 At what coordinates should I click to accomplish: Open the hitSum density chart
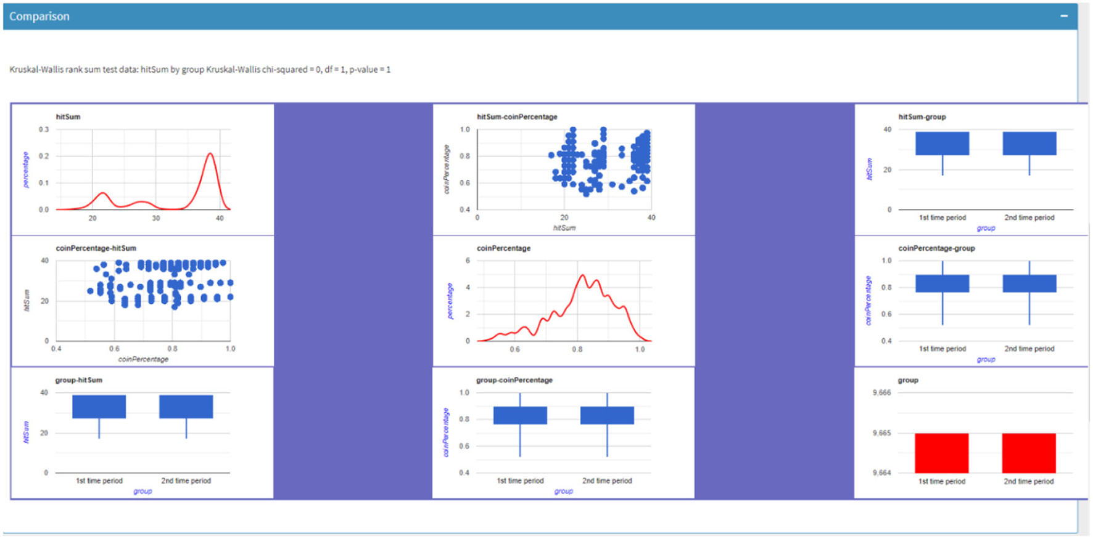[143, 169]
